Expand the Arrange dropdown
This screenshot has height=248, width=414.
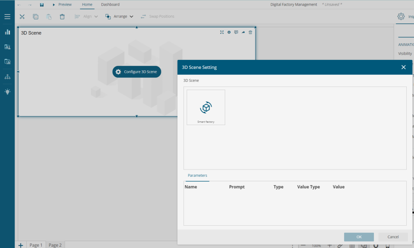(x=119, y=17)
